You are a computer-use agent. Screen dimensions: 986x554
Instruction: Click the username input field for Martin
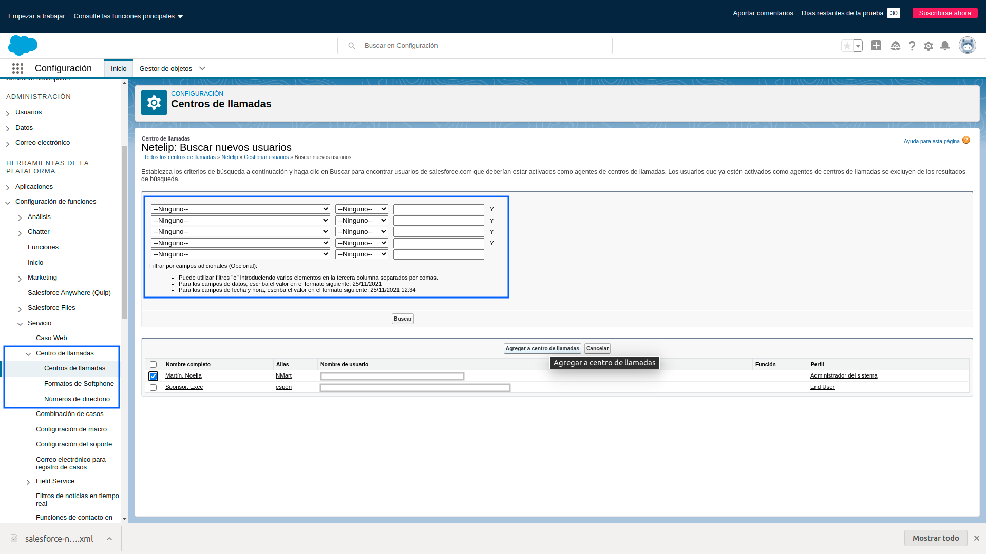391,375
